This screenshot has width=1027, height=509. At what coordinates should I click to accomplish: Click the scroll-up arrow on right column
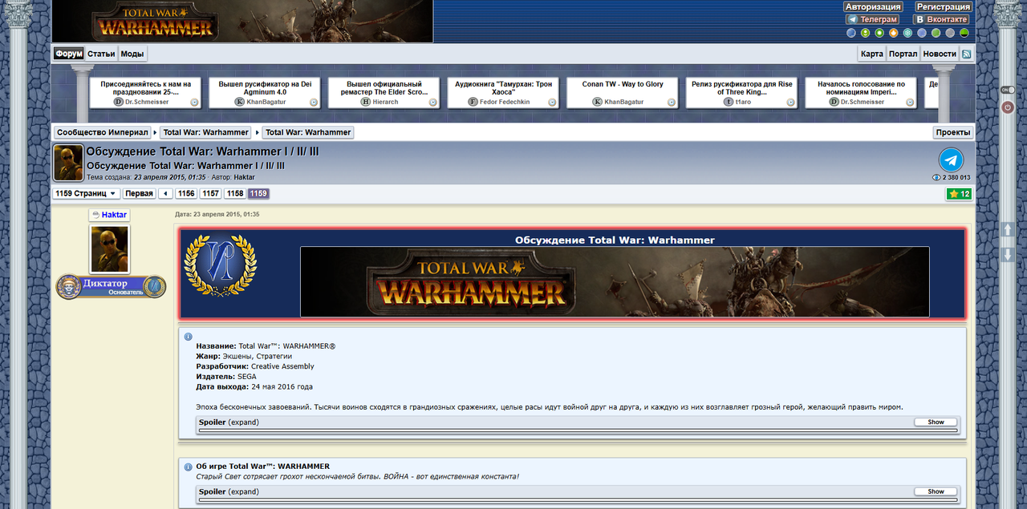click(x=1008, y=230)
